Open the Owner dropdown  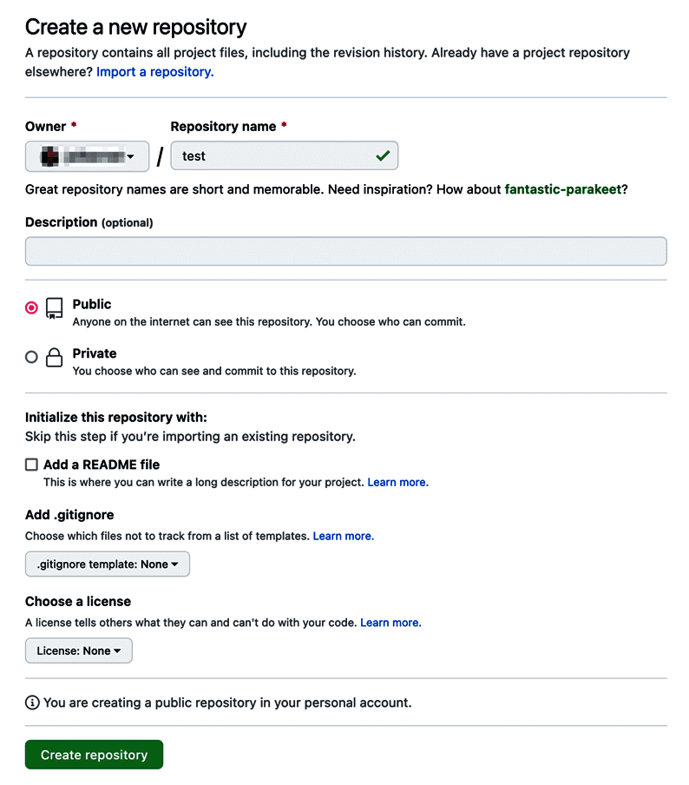point(87,156)
